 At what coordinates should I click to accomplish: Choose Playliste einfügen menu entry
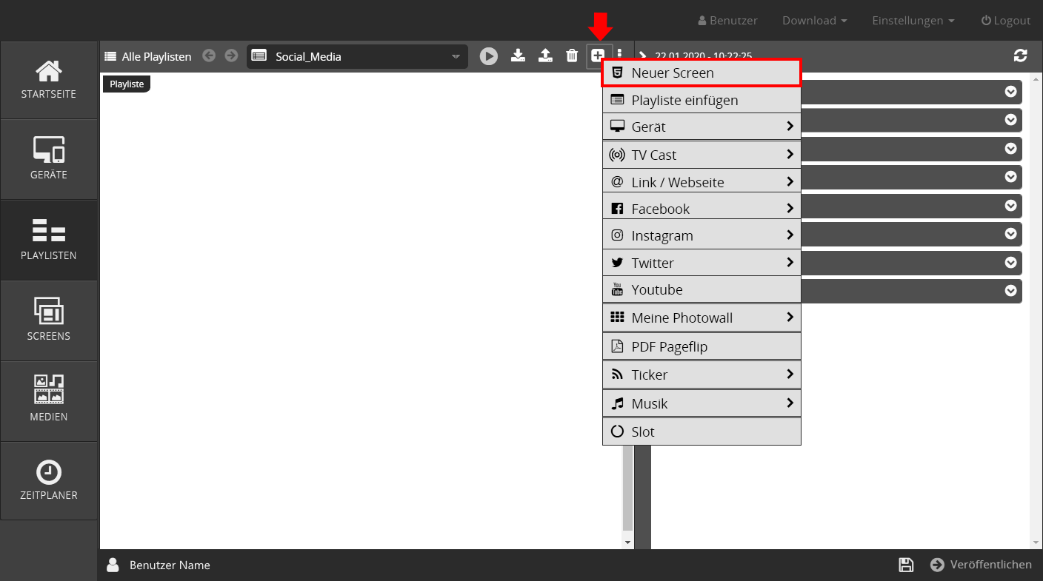[702, 100]
